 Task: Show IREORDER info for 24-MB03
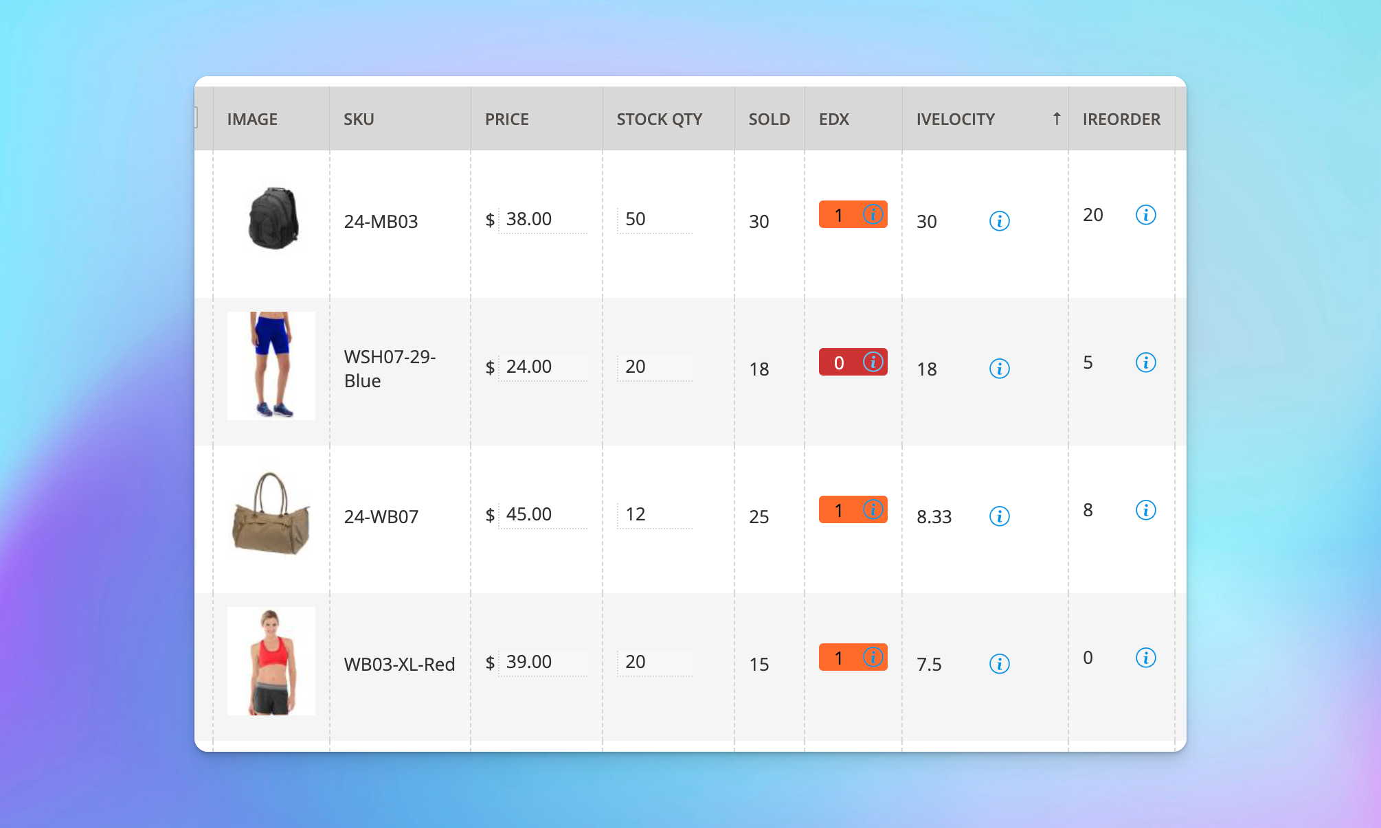(x=1145, y=215)
